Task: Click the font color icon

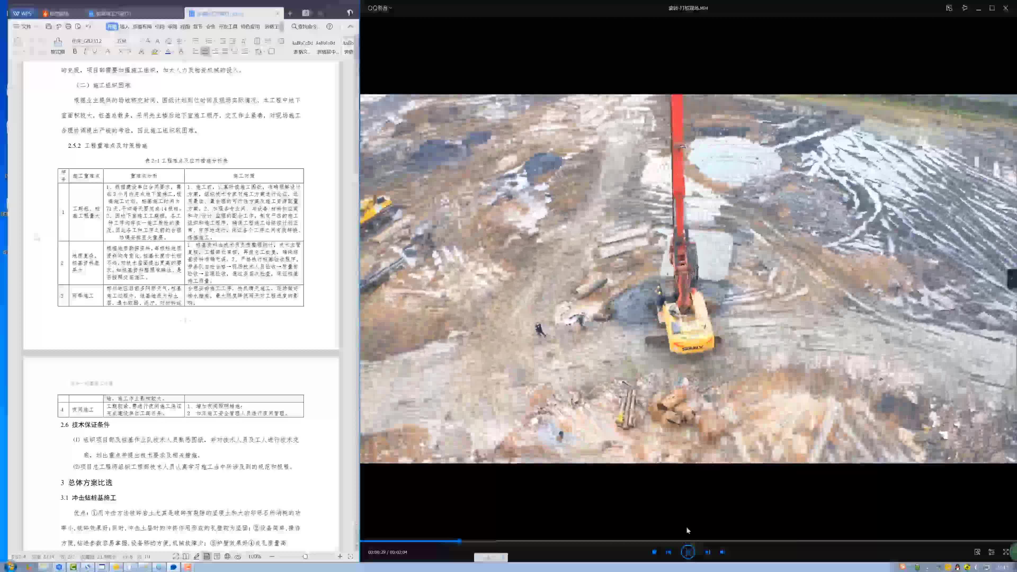Action: tap(168, 51)
